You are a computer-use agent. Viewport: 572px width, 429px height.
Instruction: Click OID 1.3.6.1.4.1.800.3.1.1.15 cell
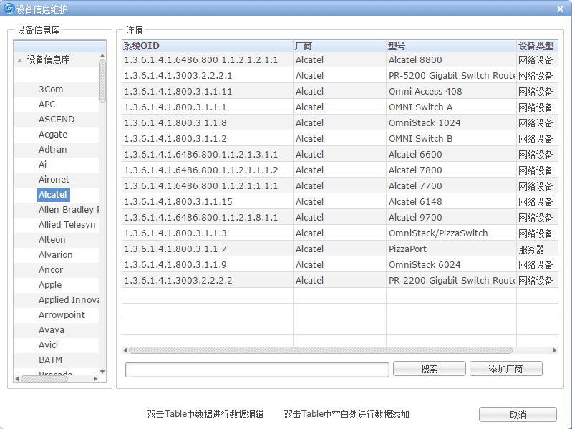click(207, 201)
